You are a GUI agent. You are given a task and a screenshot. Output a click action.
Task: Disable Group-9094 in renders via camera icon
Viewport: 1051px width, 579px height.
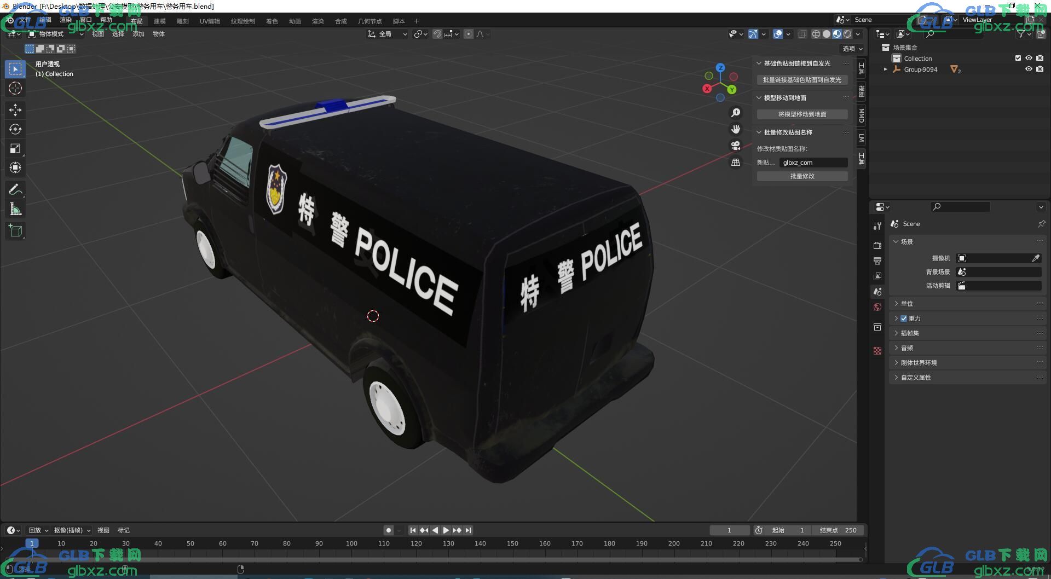tap(1040, 69)
